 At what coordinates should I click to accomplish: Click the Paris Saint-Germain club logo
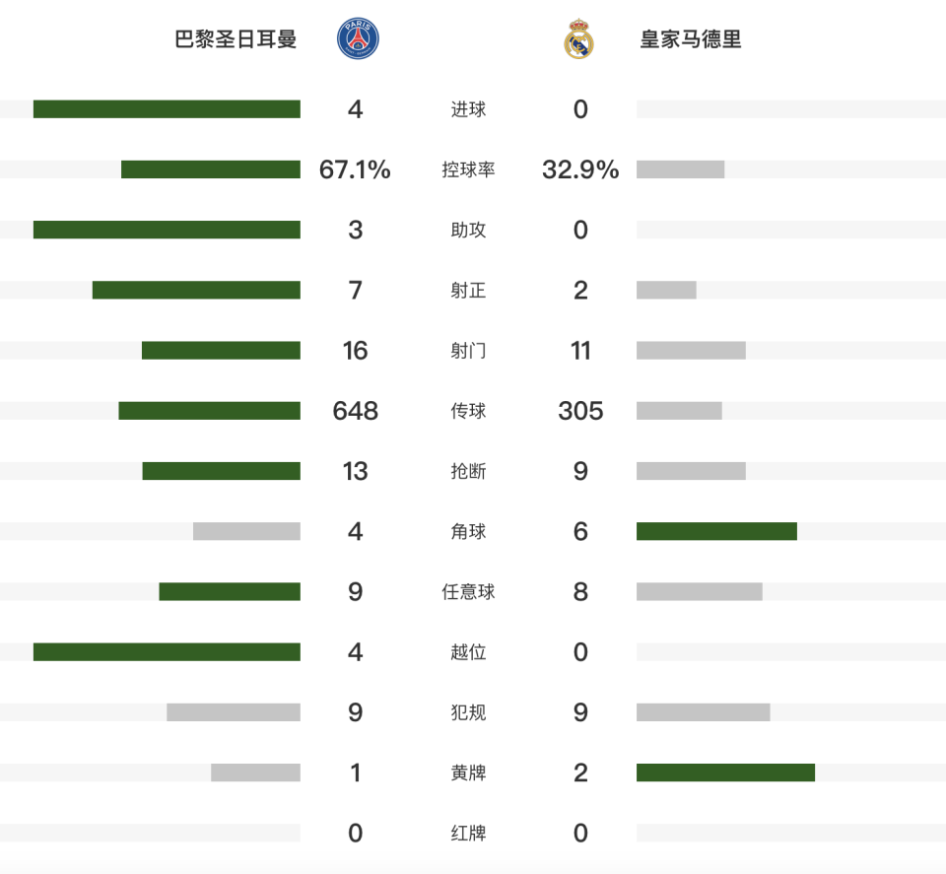click(358, 39)
